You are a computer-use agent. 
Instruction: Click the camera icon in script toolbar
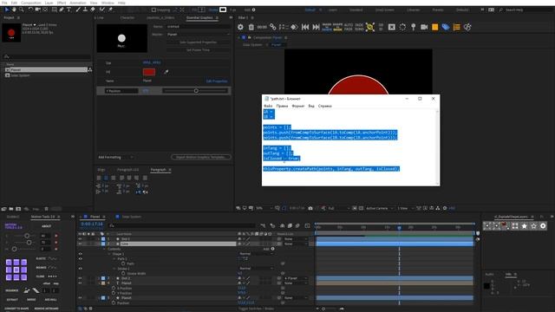click(x=424, y=27)
